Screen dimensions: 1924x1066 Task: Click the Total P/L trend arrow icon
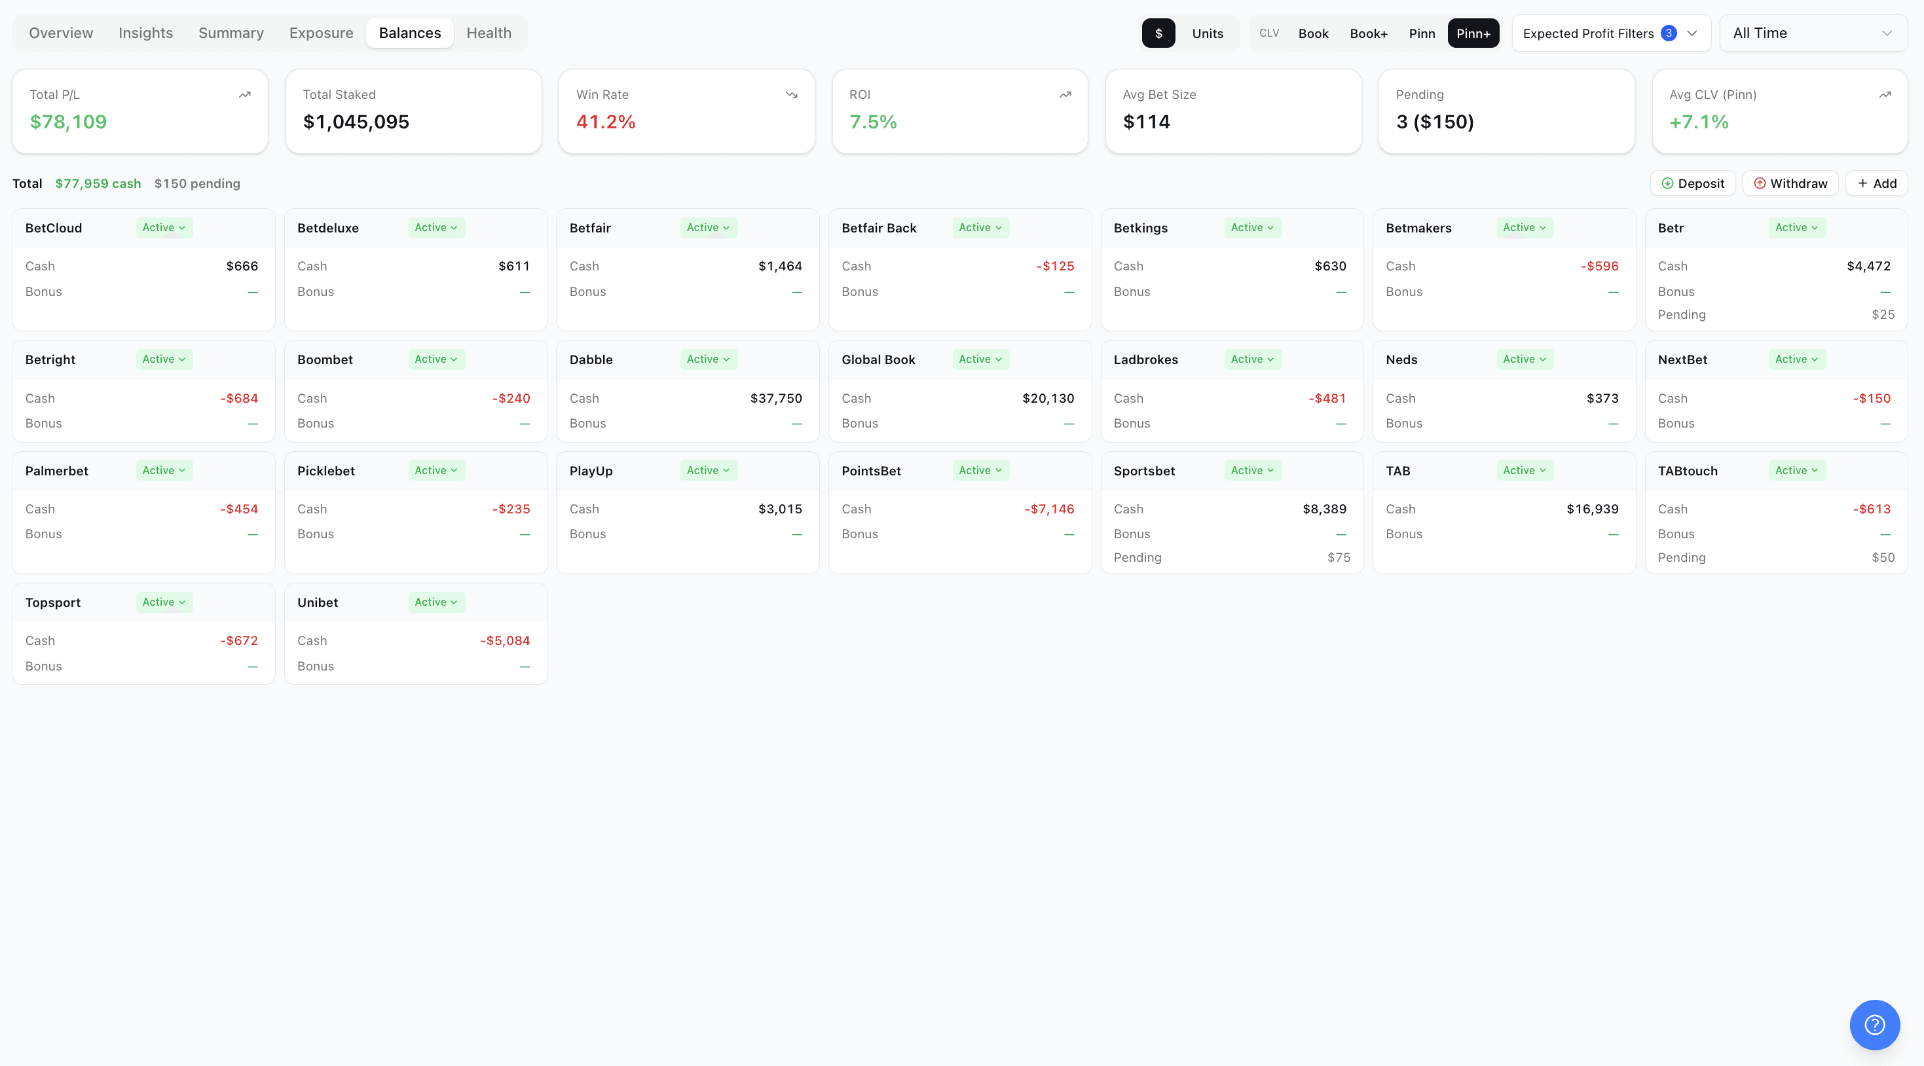pos(244,95)
